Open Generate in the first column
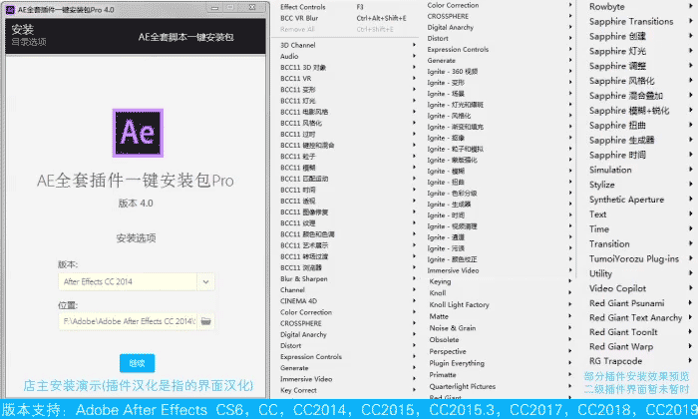The height and width of the screenshot is (419, 698). 294,368
